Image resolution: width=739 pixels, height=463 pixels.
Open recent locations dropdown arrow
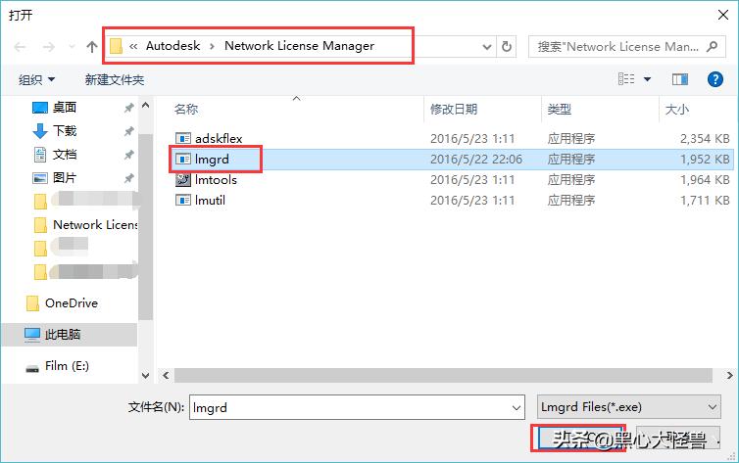click(x=72, y=47)
